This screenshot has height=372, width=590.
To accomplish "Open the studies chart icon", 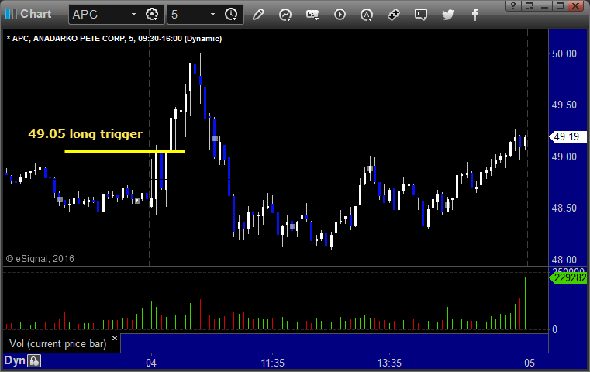I will (x=285, y=15).
